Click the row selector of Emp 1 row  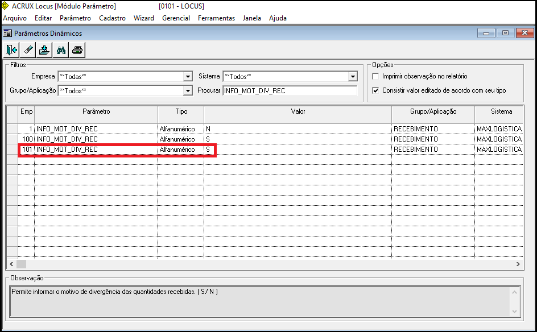point(13,129)
